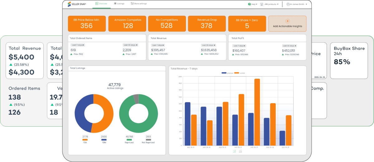Open the BB Price Below Min insight card
The width and height of the screenshot is (374, 162).
87,24
